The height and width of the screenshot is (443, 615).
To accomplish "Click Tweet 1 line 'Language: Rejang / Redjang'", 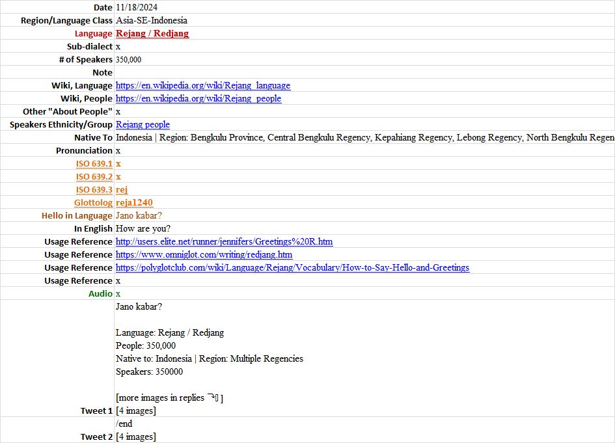I will point(170,333).
